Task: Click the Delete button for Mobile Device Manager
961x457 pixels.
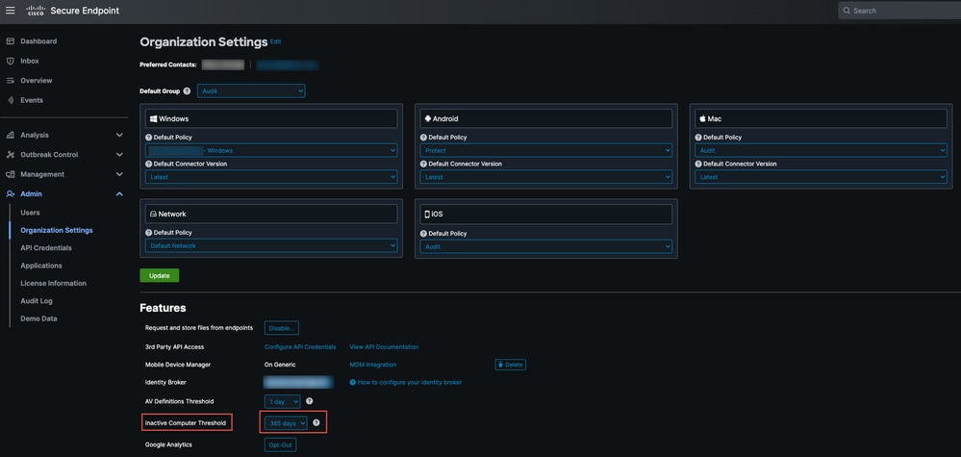Action: [x=511, y=365]
